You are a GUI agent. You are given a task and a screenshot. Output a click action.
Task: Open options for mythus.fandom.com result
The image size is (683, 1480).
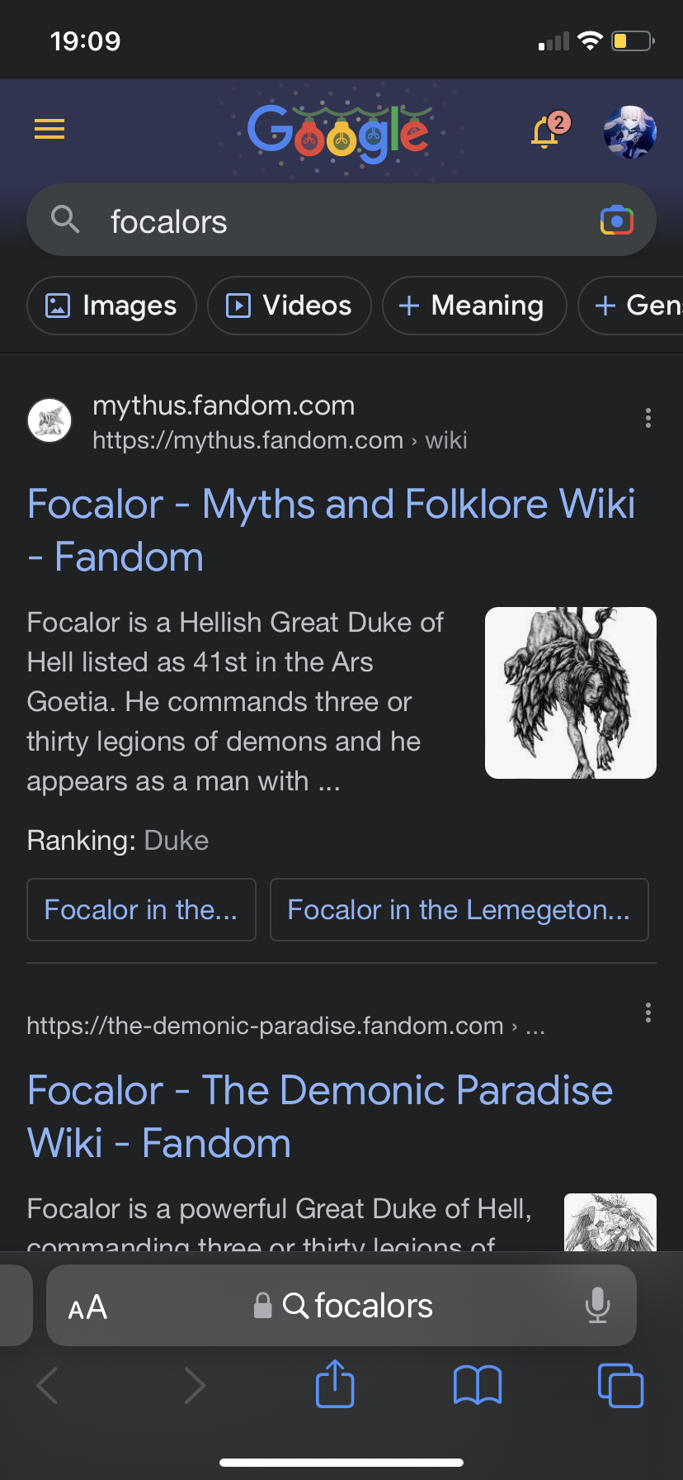tap(648, 419)
